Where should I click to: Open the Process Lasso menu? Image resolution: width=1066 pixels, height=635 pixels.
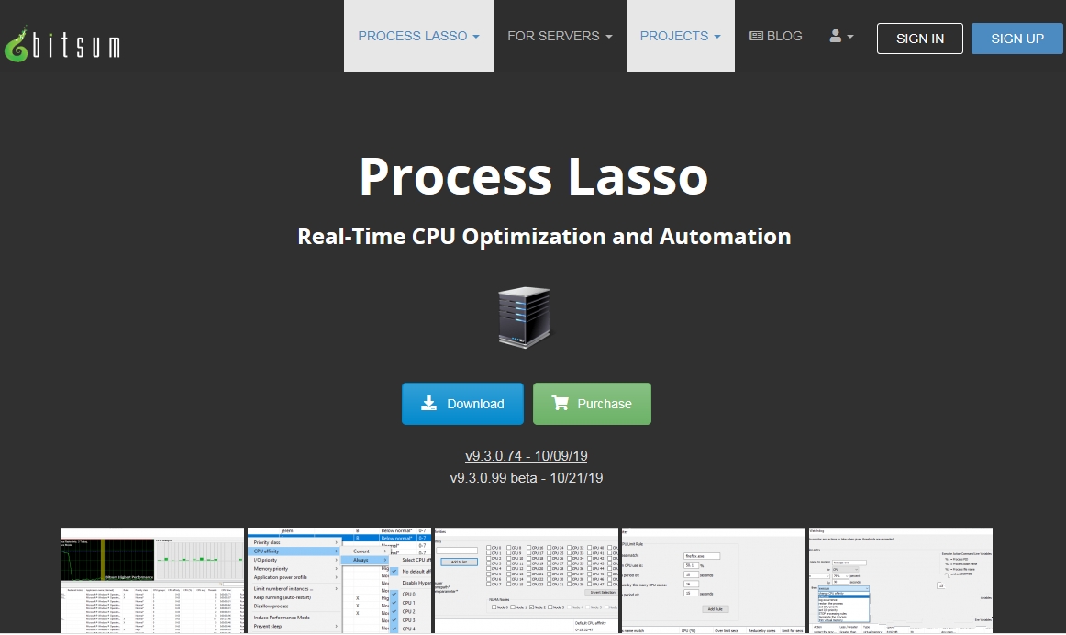pos(418,36)
